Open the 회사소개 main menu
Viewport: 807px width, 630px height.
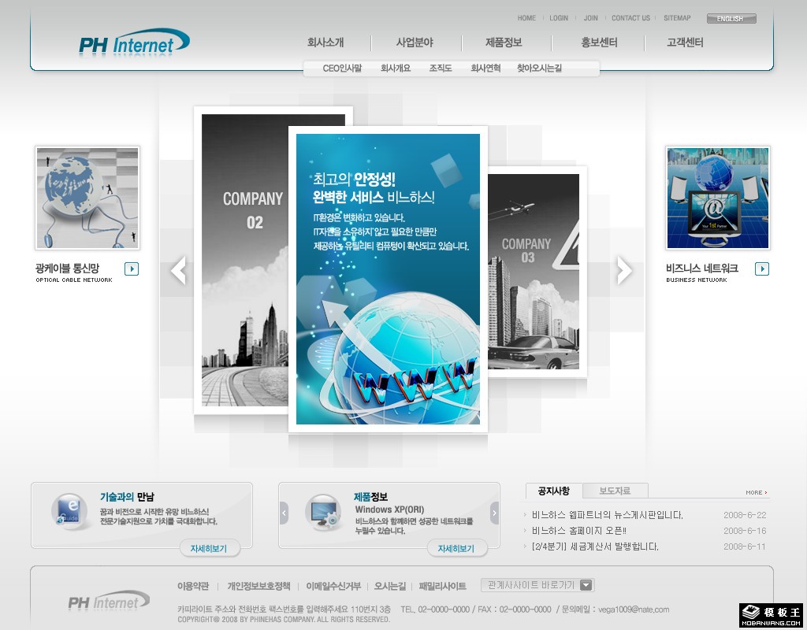(325, 43)
